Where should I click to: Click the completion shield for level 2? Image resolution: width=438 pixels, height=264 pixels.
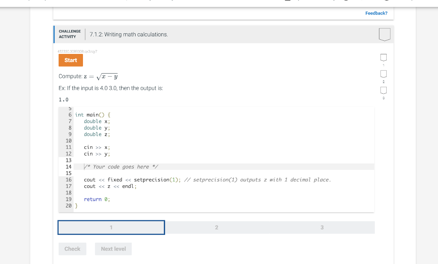click(383, 74)
